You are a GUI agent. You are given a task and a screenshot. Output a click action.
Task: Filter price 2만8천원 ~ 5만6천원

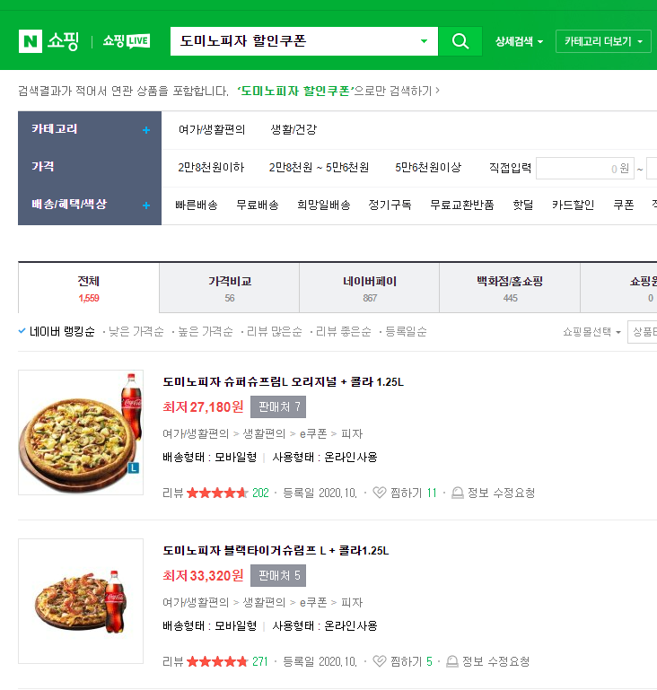click(x=319, y=167)
